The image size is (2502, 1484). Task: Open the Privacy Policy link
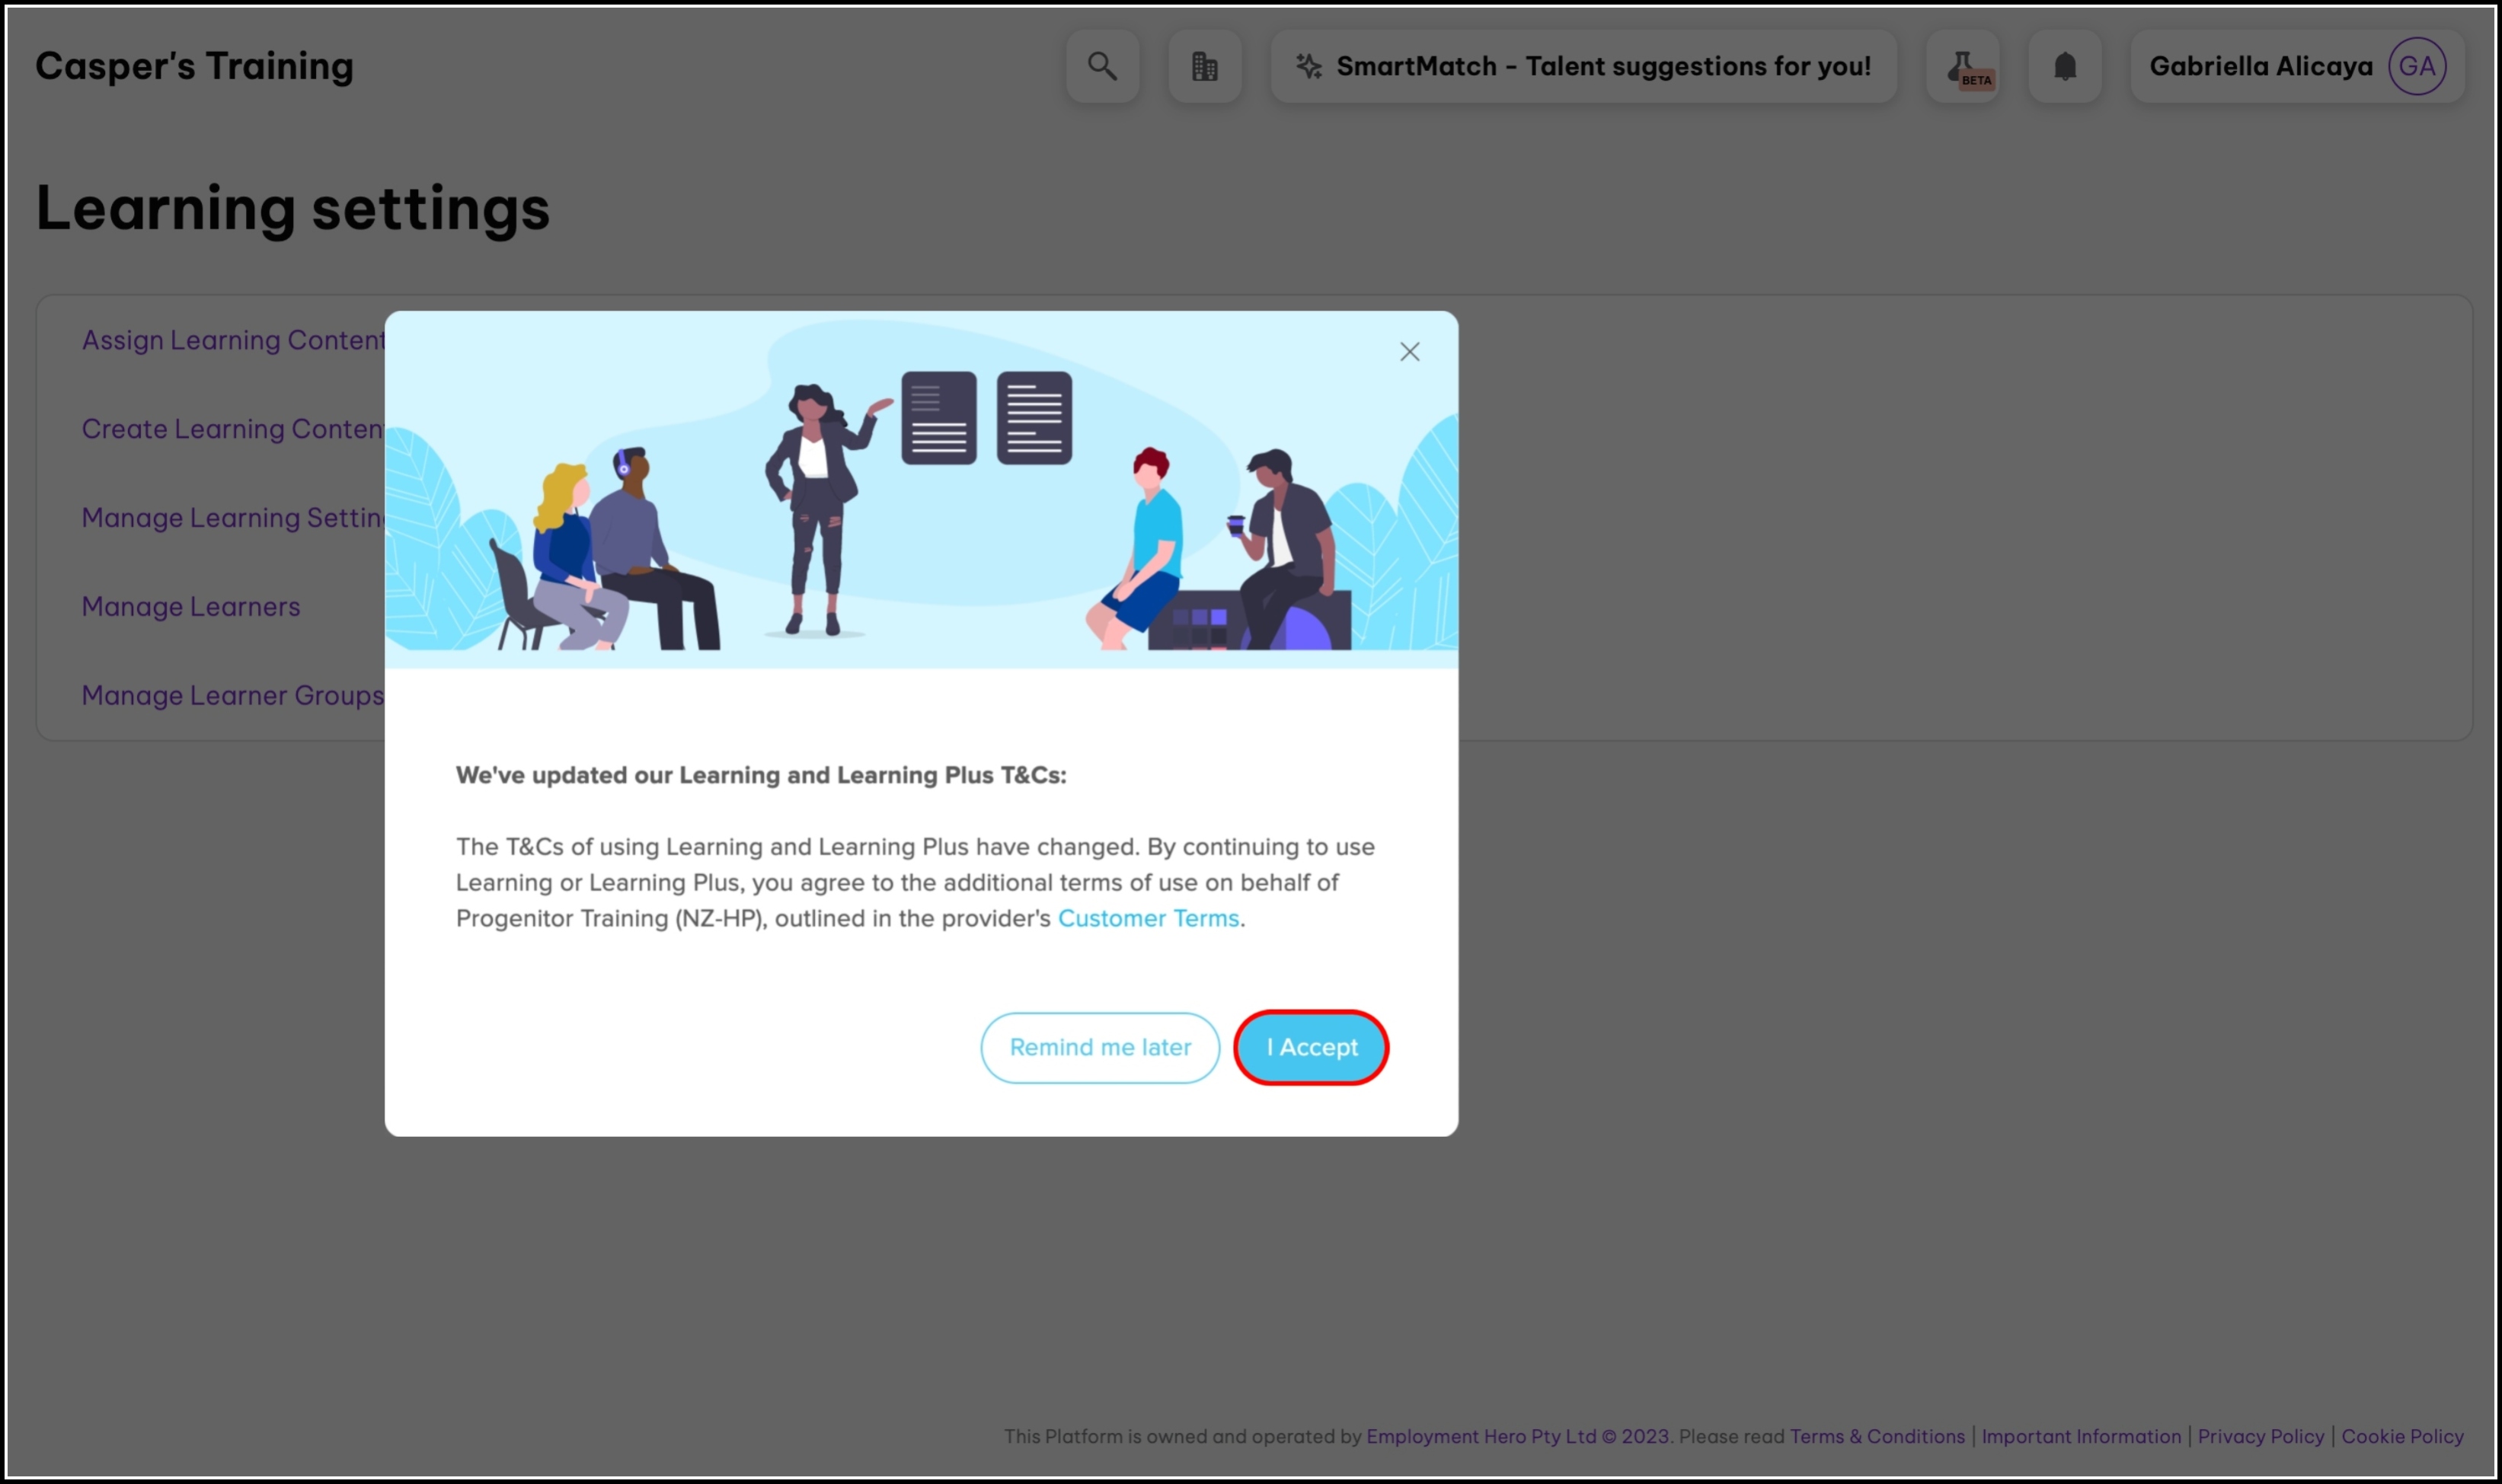tap(2260, 1436)
